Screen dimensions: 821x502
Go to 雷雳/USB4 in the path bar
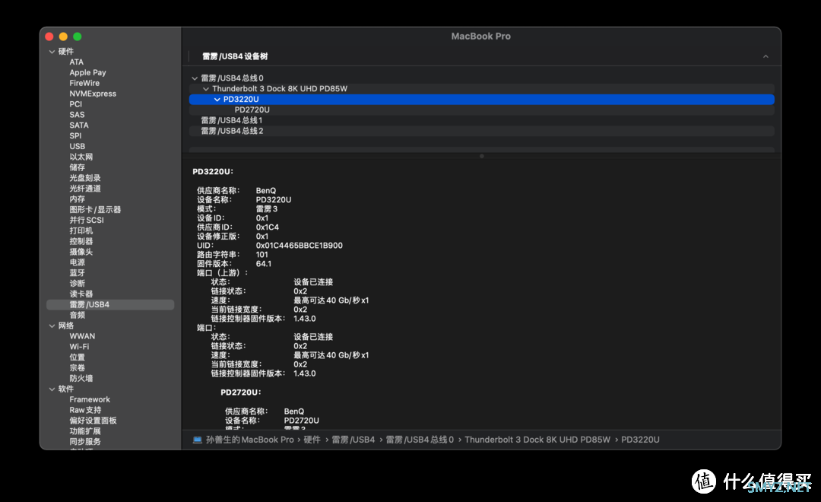click(x=353, y=440)
